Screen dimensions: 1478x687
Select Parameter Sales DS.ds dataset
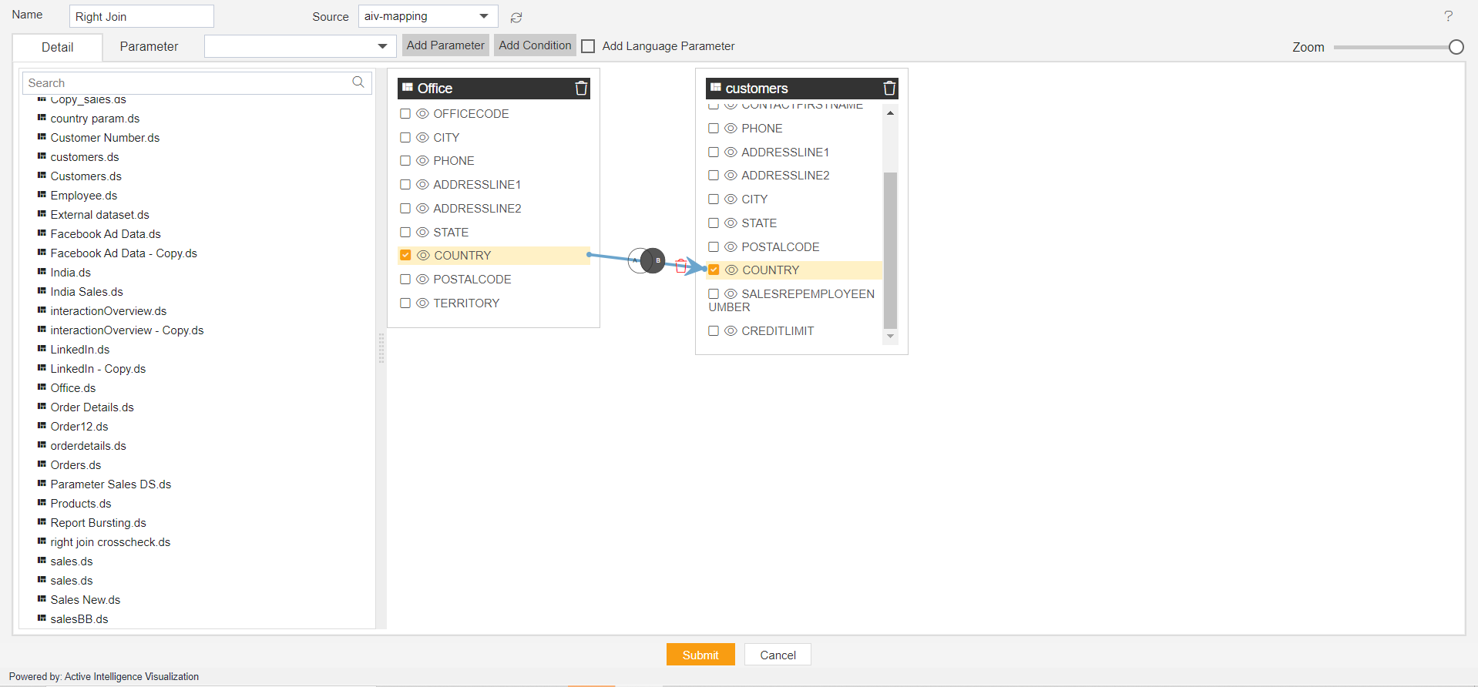[x=111, y=484]
